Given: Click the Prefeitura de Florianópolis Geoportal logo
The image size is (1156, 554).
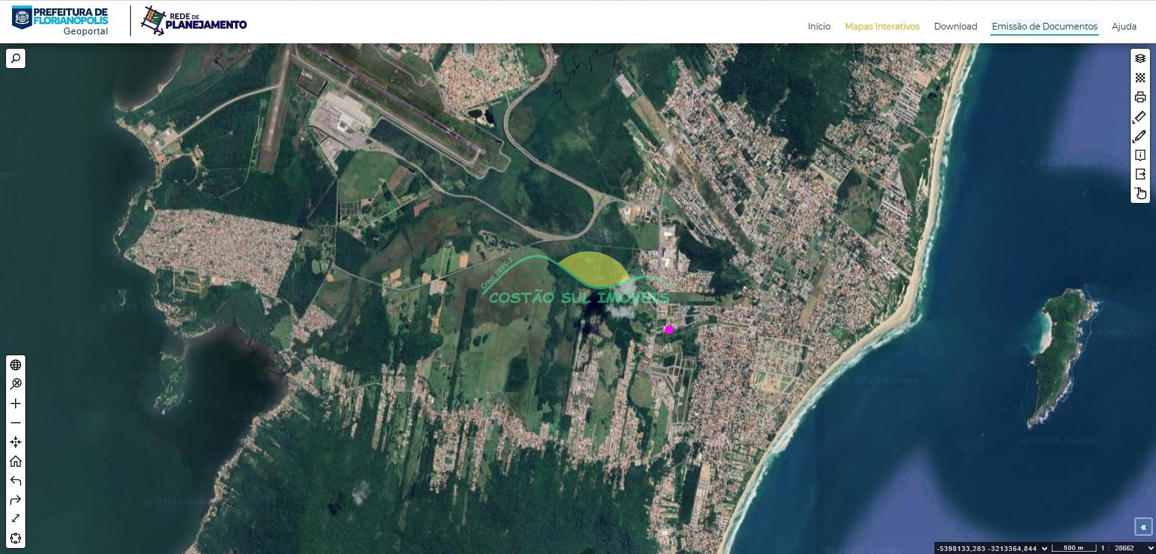Looking at the screenshot, I should point(60,20).
